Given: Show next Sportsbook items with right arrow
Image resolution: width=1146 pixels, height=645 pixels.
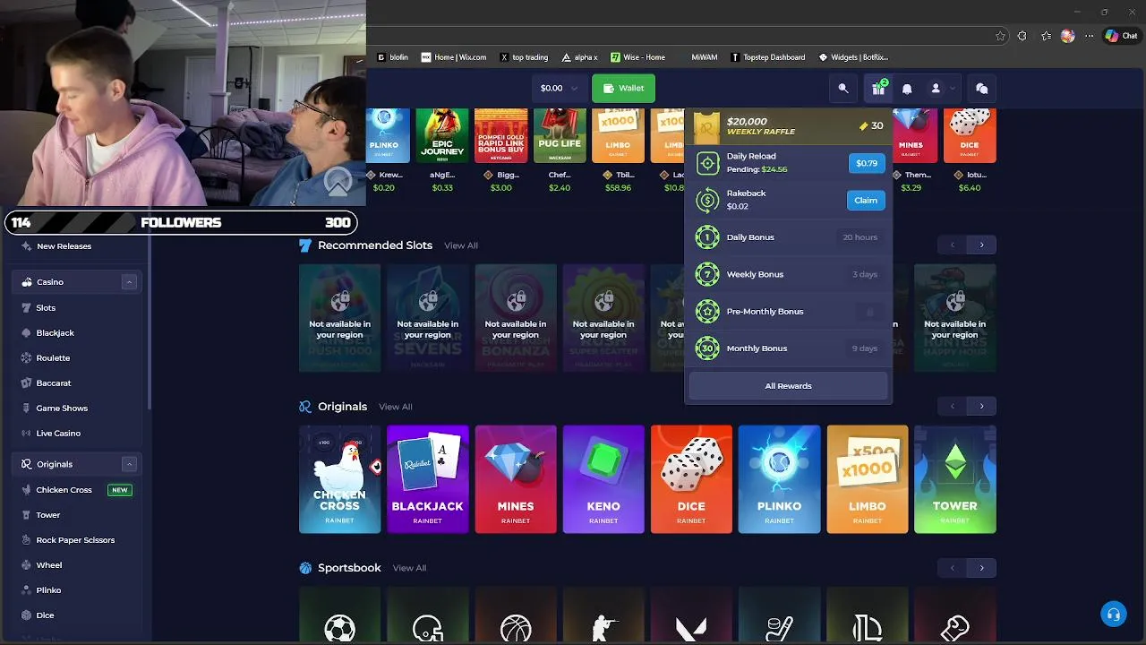Looking at the screenshot, I should click(x=981, y=567).
